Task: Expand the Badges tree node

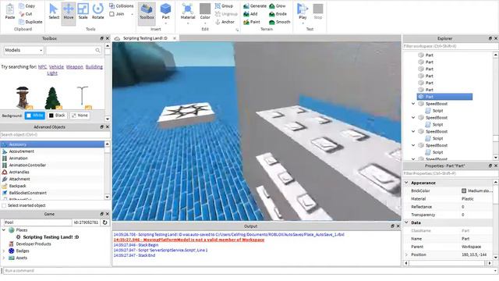Action: tap(4, 251)
